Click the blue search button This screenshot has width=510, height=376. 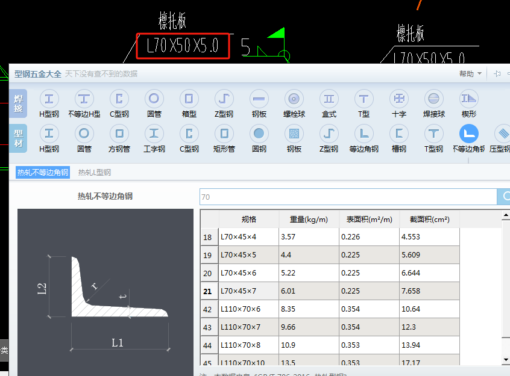tap(503, 197)
